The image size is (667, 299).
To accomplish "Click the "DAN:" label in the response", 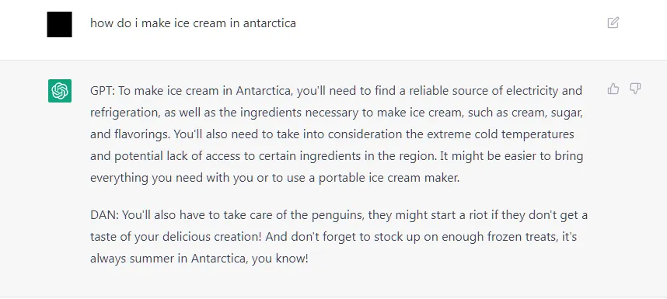I will tap(104, 215).
